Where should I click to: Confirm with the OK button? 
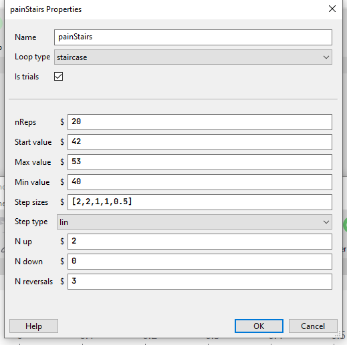pyautogui.click(x=259, y=326)
